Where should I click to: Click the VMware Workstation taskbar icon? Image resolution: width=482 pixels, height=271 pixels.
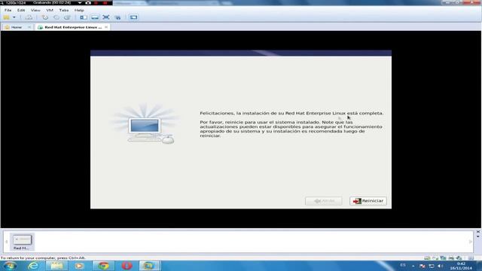149,266
